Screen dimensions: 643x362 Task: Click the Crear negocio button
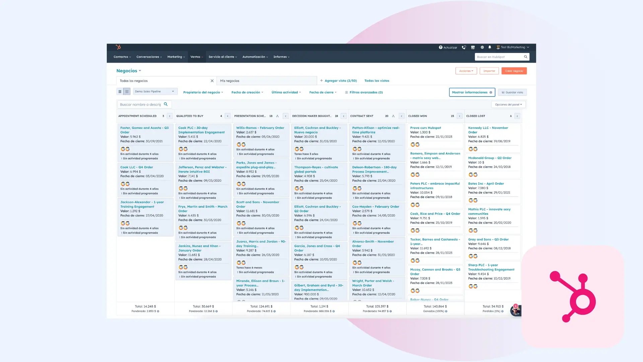coord(514,71)
